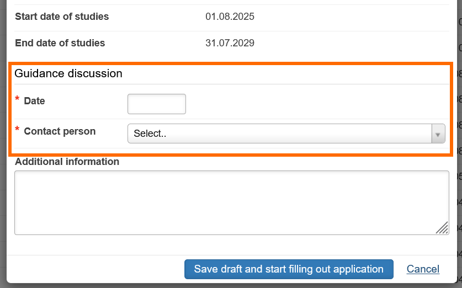Focus the Date input field
Screen dimensions: 462x288
click(x=157, y=104)
